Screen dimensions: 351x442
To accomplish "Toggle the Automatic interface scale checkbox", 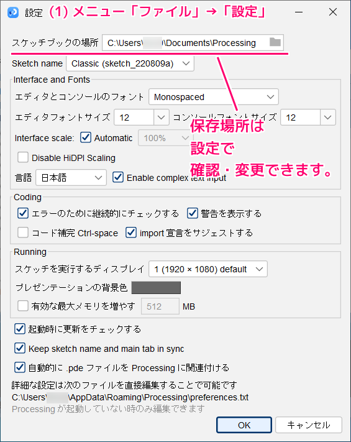I will (x=86, y=137).
